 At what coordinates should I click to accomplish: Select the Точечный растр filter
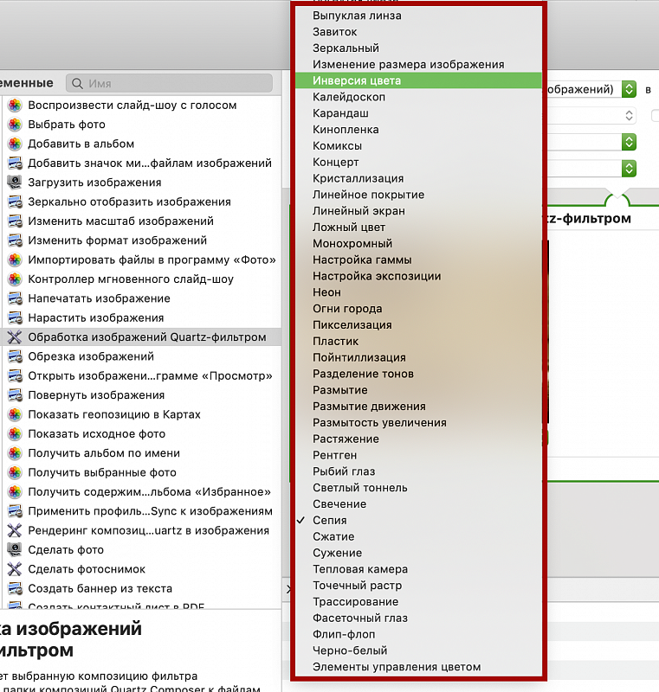pos(418,586)
